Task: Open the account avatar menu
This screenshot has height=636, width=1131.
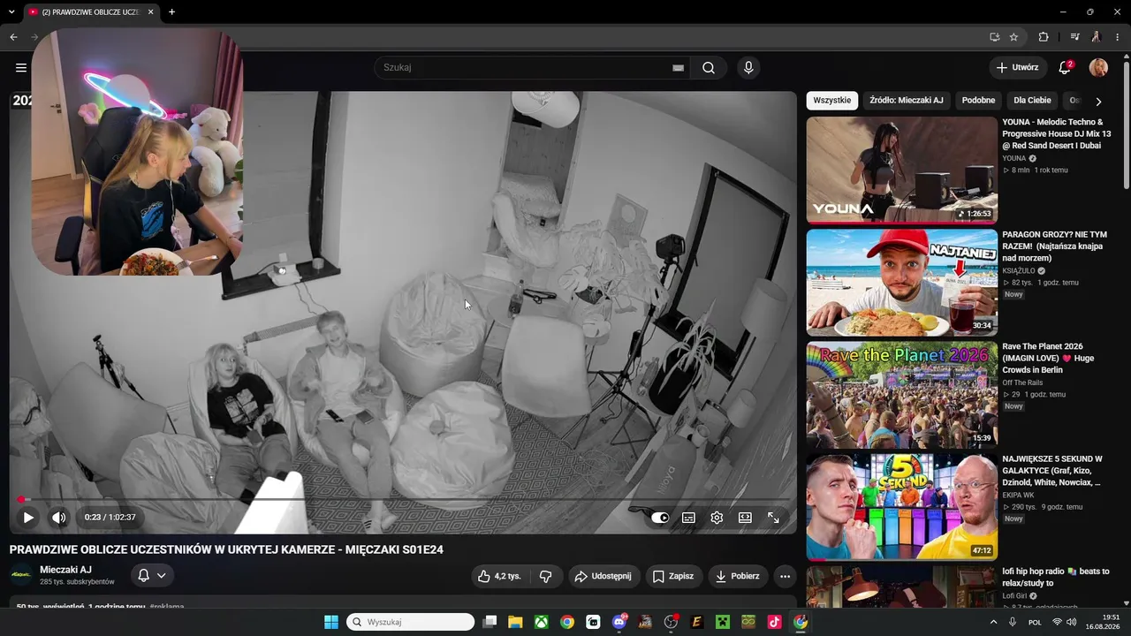Action: tap(1098, 68)
